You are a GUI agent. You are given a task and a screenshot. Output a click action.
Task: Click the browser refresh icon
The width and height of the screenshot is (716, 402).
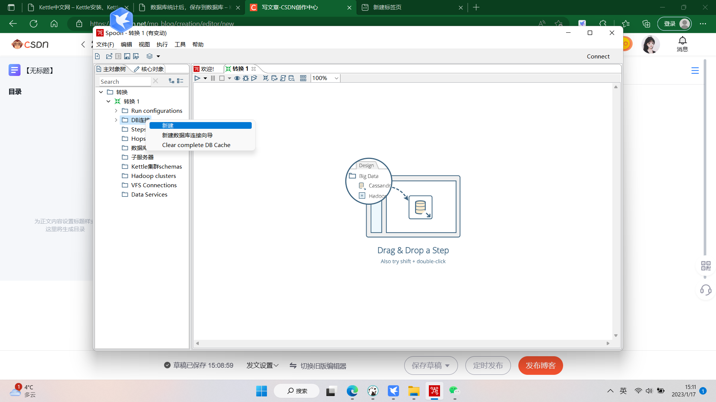click(x=34, y=24)
